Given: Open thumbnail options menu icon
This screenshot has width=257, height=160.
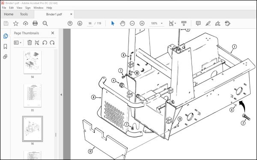Looking at the screenshot, I should click(18, 42).
